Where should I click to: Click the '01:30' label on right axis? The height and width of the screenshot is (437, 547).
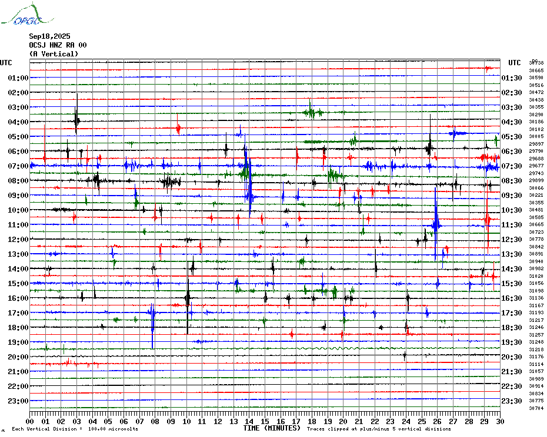tap(512, 78)
